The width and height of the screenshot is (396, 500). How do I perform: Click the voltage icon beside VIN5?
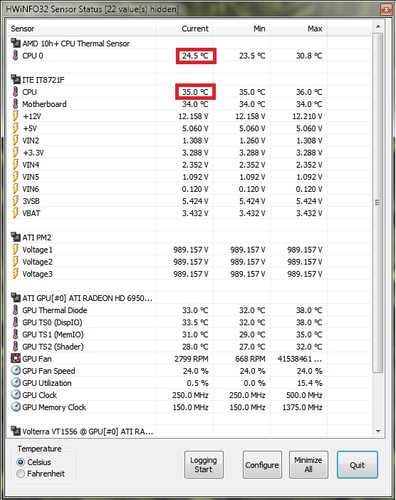pyautogui.click(x=15, y=176)
